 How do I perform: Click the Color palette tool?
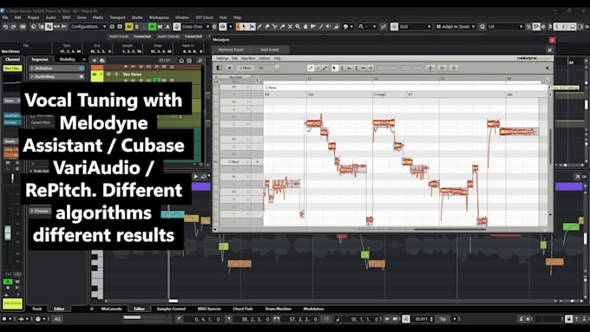[345, 27]
